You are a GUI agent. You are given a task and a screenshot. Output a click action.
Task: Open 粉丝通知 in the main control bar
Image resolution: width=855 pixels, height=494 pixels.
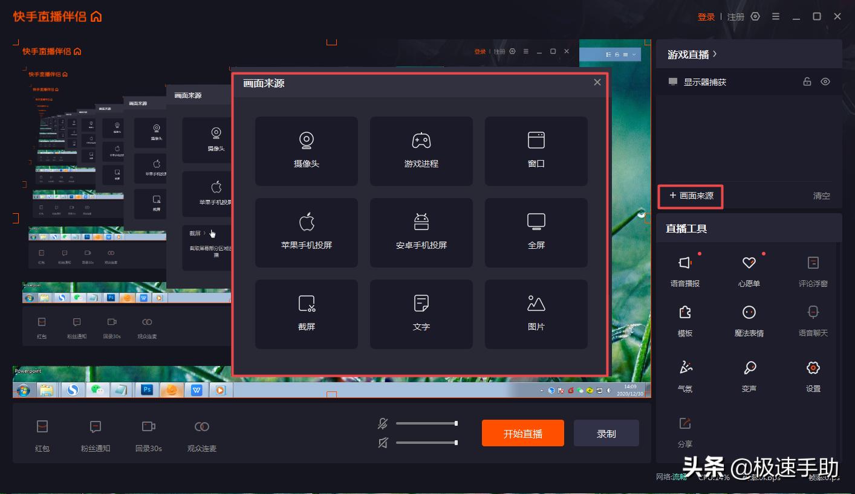[x=96, y=436]
